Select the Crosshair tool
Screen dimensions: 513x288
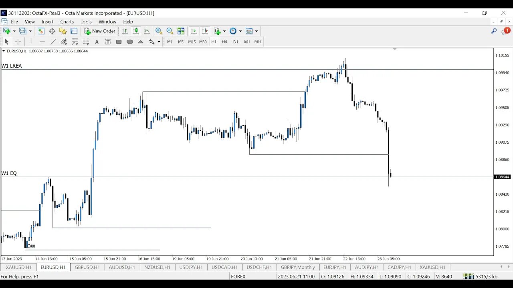click(18, 42)
